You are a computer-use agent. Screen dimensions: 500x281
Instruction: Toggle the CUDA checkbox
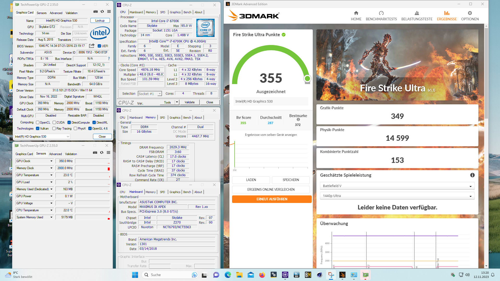(x=54, y=123)
